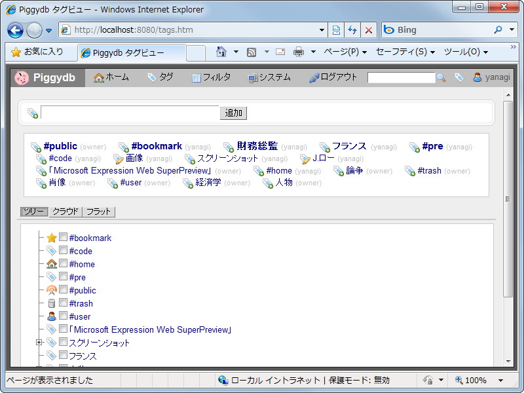
Task: Check the #bookmark tree checkbox
Action: pos(63,237)
